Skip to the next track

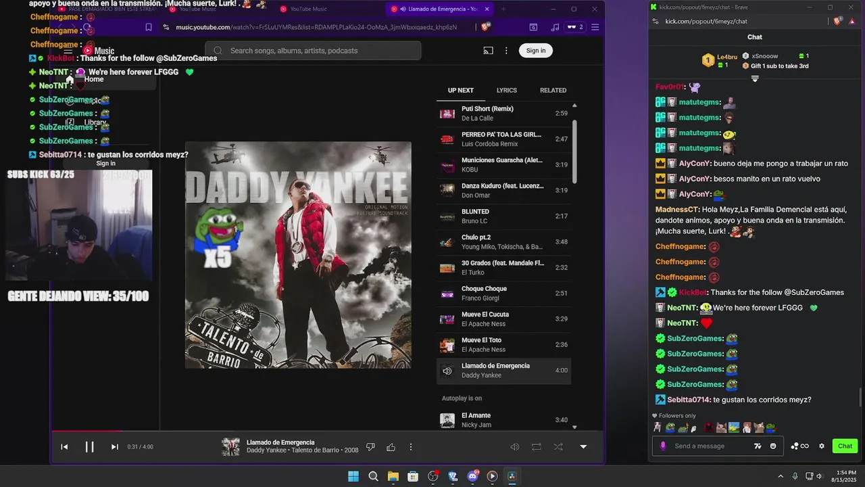click(114, 446)
